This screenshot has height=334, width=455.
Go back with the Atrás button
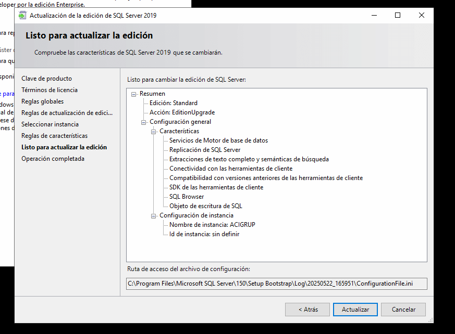point(308,310)
